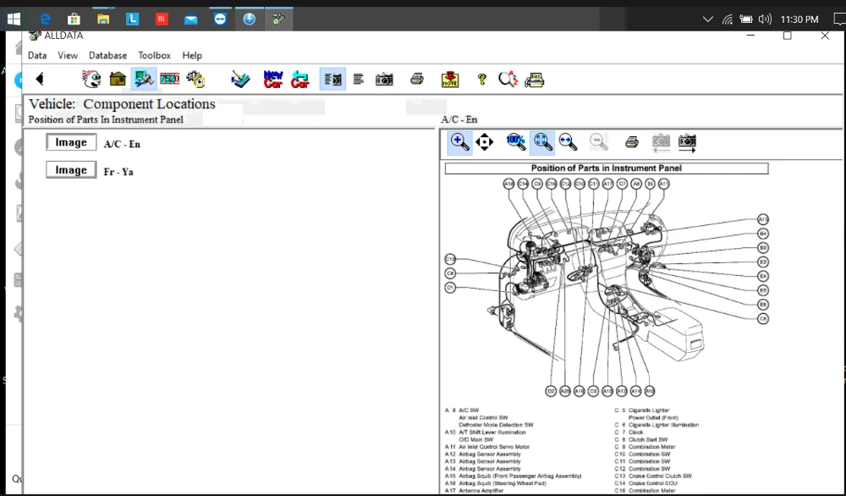Image resolution: width=846 pixels, height=496 pixels.
Task: Click the Image button for Fr - Ya
Action: (x=71, y=170)
